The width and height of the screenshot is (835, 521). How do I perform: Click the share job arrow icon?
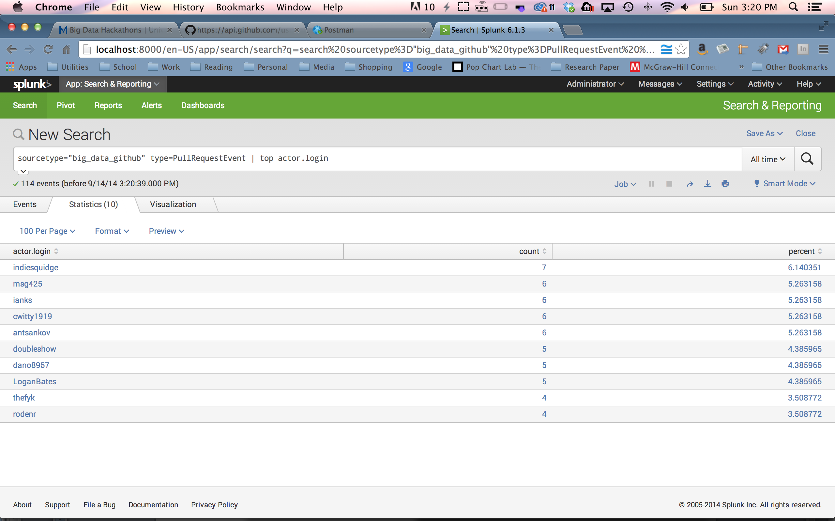[x=690, y=184]
